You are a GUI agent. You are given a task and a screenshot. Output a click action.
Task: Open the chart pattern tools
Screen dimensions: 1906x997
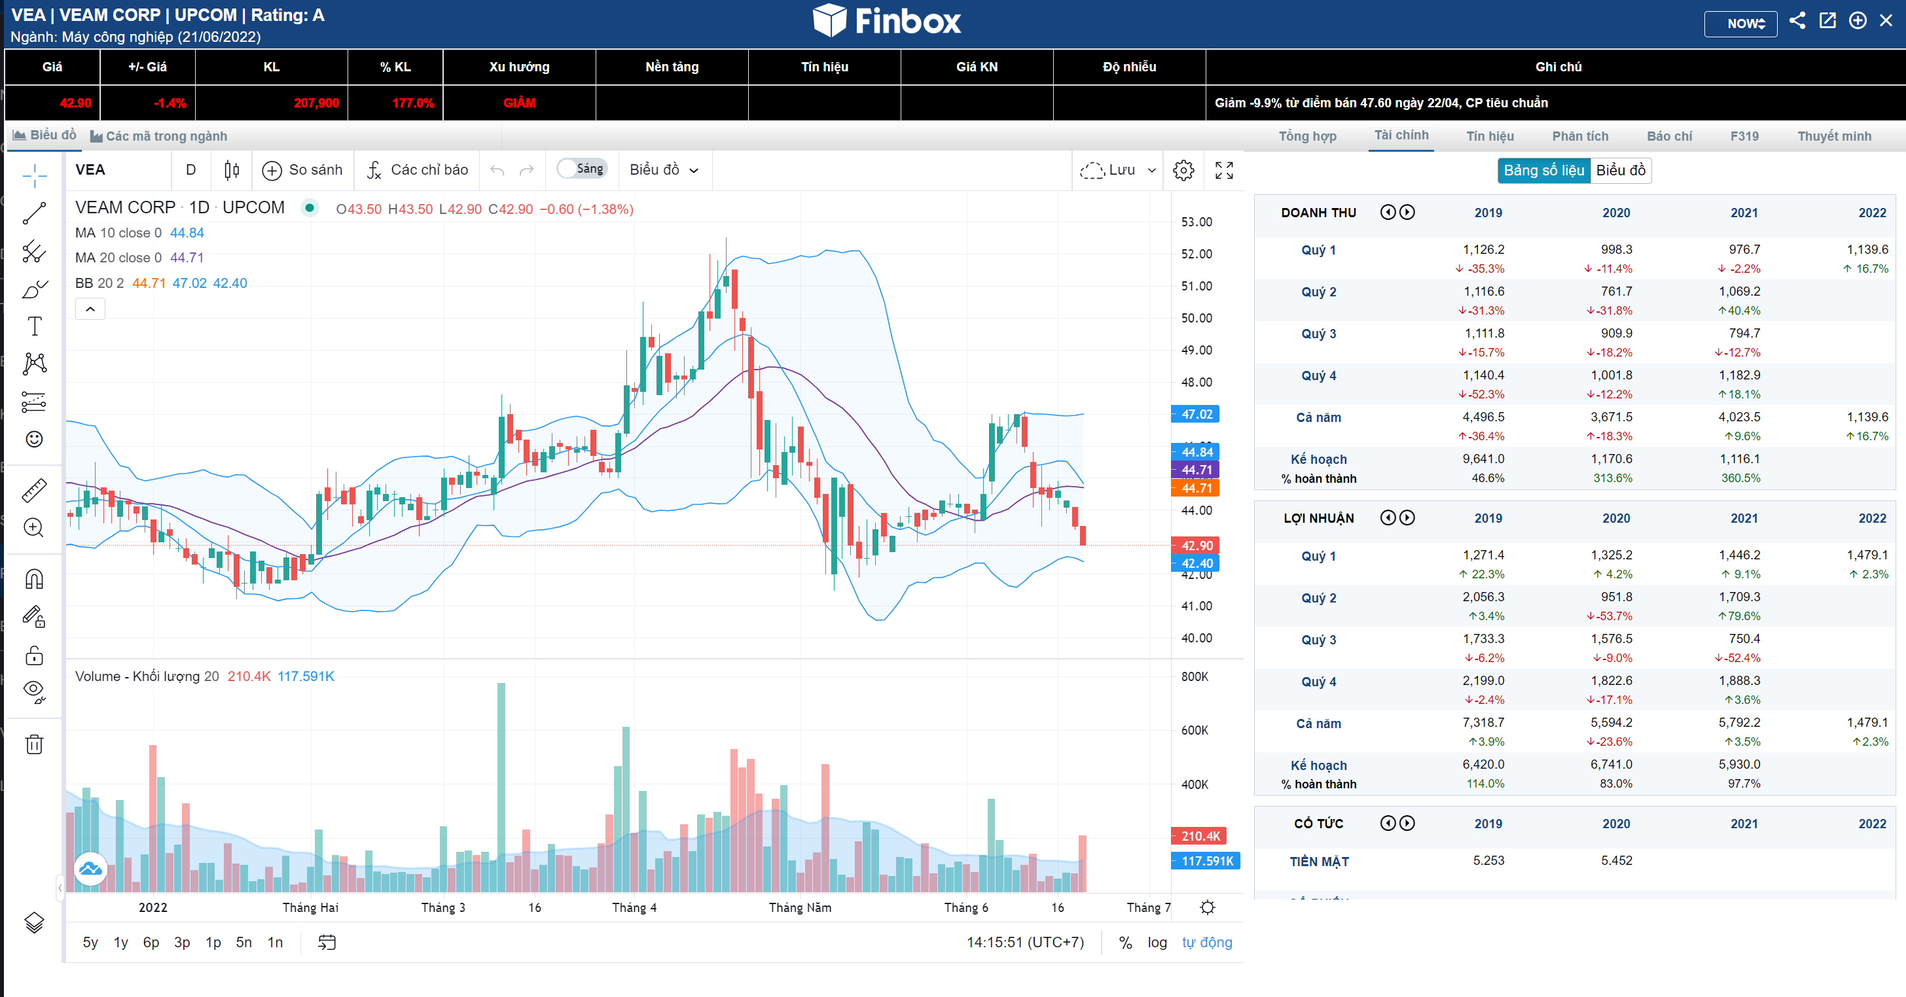(34, 364)
